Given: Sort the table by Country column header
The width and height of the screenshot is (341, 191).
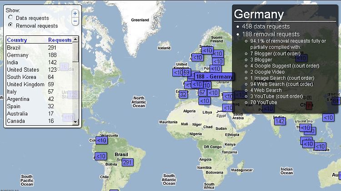Looking at the screenshot, I should pyautogui.click(x=17, y=40).
